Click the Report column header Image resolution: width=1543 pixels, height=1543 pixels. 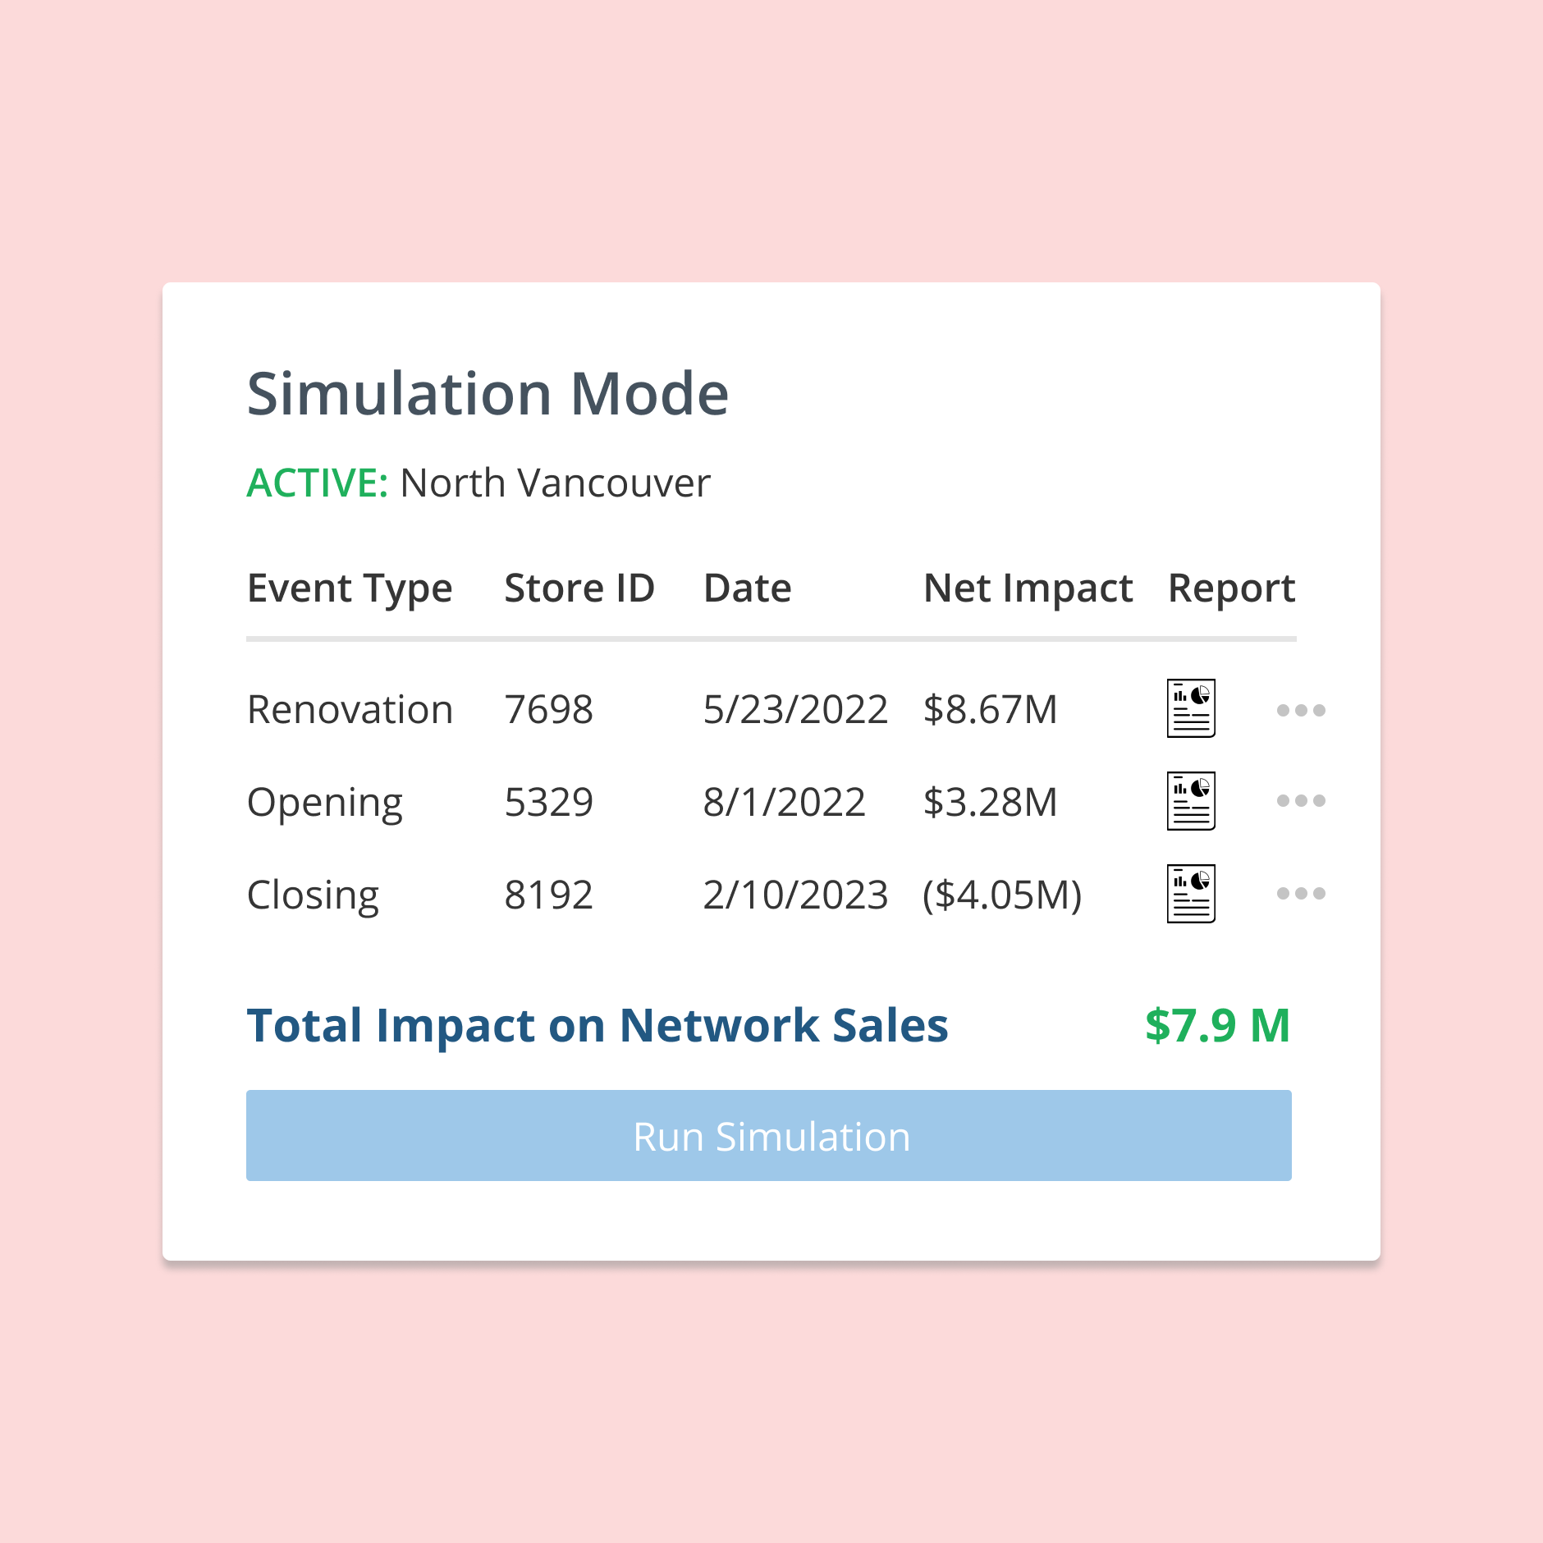tap(1231, 588)
